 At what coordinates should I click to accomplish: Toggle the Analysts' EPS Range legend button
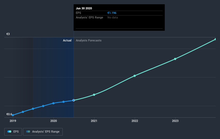point(43,132)
